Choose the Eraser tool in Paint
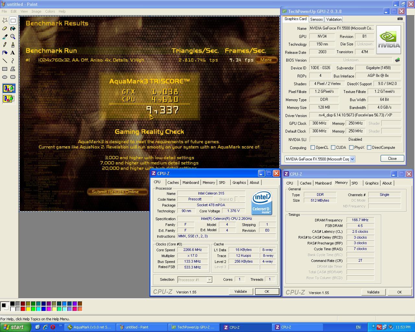Image resolution: width=415 pixels, height=332 pixels. (5, 29)
